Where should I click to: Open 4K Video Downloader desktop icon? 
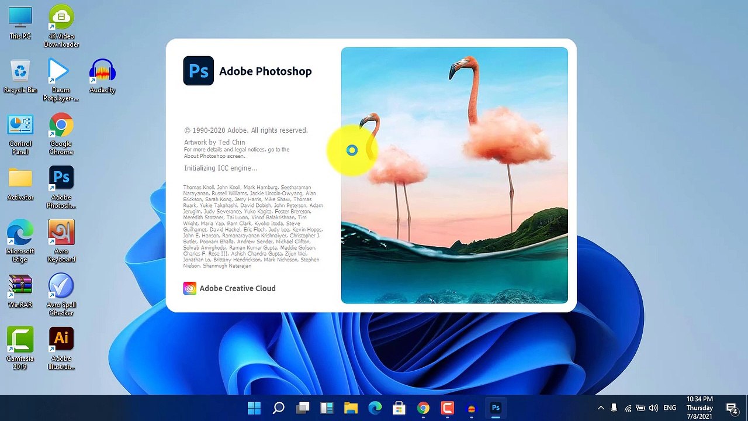point(61,18)
